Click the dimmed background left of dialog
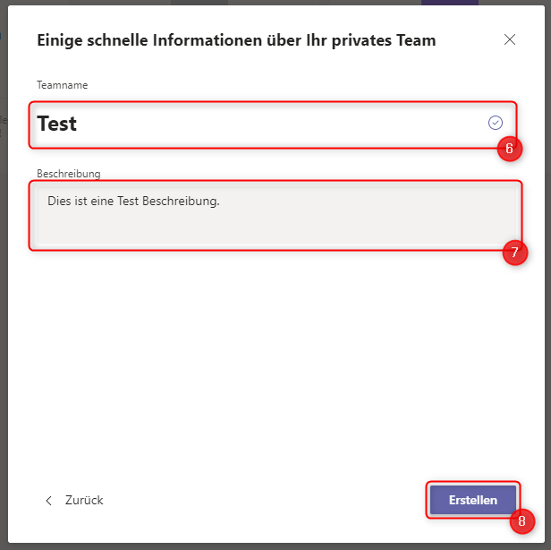Viewport: 551px width, 550px height. pos(4,269)
